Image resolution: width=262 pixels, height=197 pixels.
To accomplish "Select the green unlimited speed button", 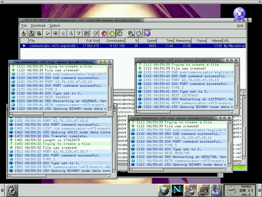I will pyautogui.click(x=119, y=33).
